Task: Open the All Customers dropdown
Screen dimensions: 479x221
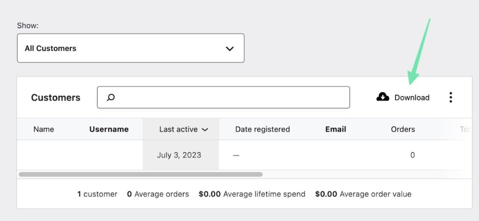Action: pyautogui.click(x=131, y=48)
